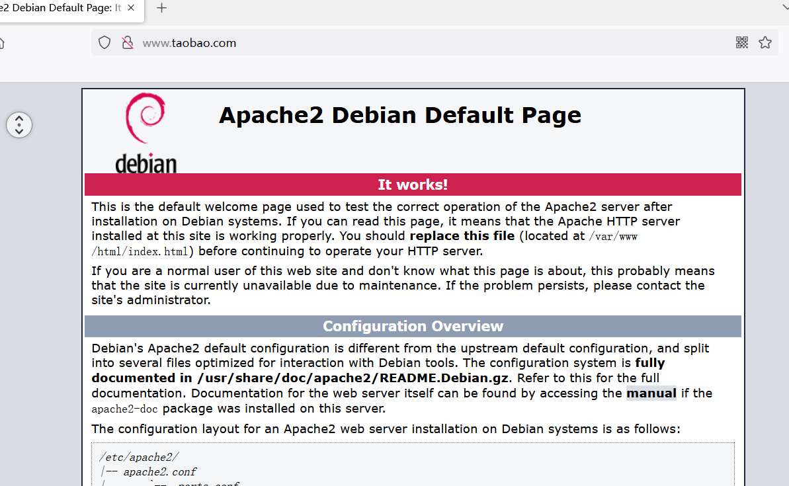Click the /etc/apache2/ line in the tree
The image size is (789, 486).
pyautogui.click(x=139, y=457)
